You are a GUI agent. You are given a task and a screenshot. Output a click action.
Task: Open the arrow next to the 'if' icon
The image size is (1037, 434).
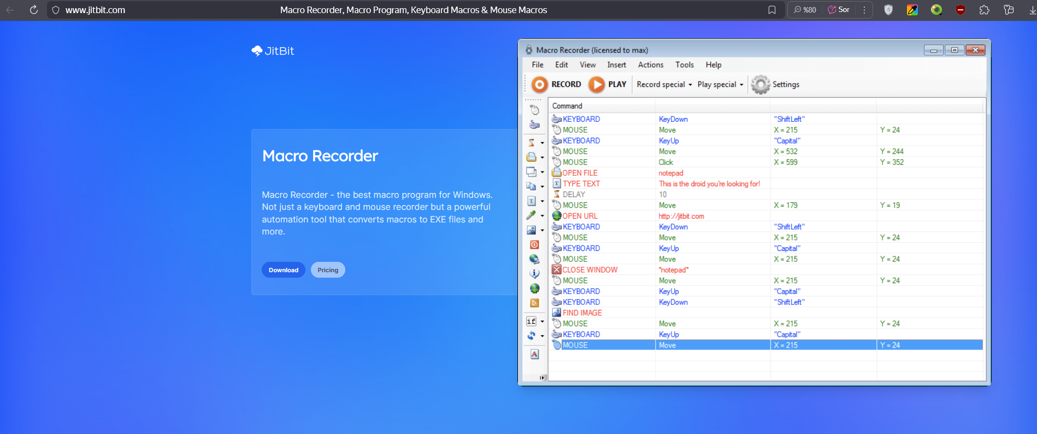tap(542, 321)
